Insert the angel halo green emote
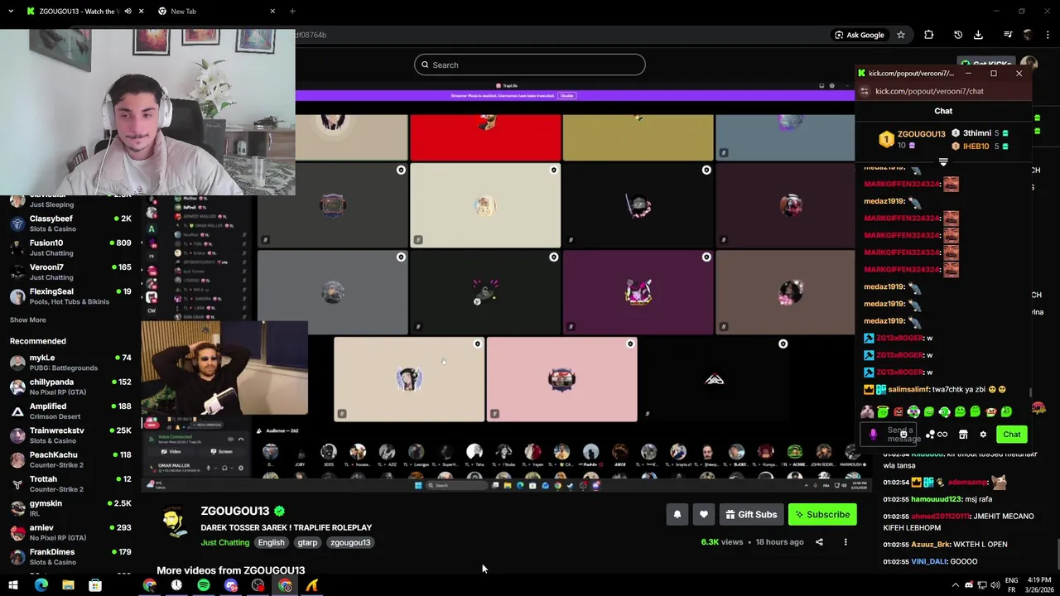Viewport: 1060px width, 596px height. pos(883,411)
